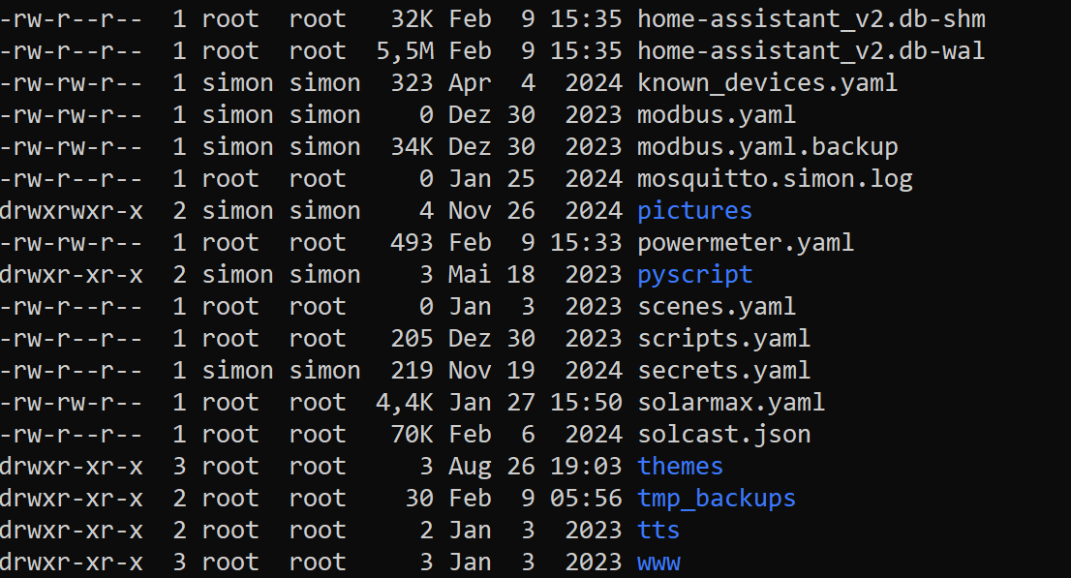1071x578 pixels.
Task: Click the blue www directory name
Action: coord(658,562)
